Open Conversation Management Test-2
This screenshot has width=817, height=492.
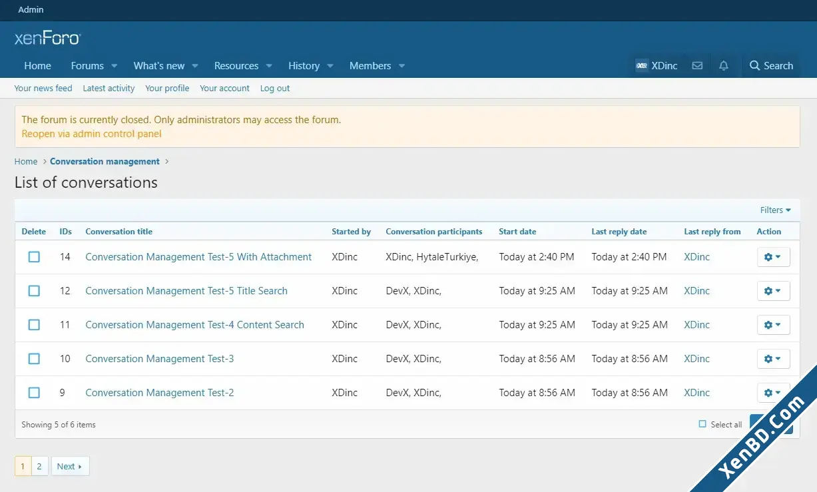[160, 393]
